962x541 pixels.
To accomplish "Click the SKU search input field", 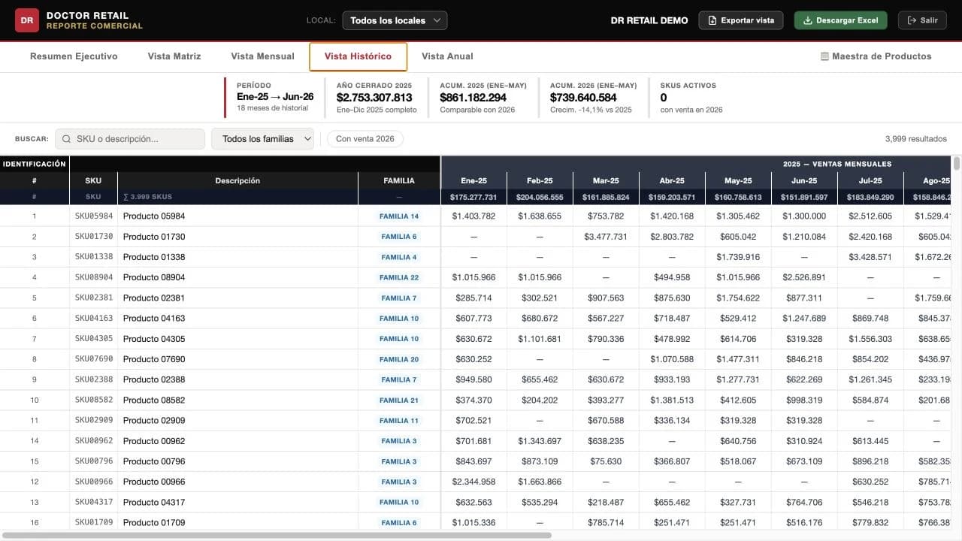I will pyautogui.click(x=130, y=139).
